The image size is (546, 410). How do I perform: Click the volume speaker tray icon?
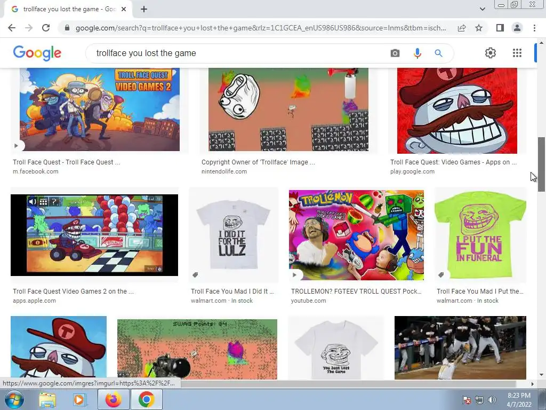tap(492, 400)
